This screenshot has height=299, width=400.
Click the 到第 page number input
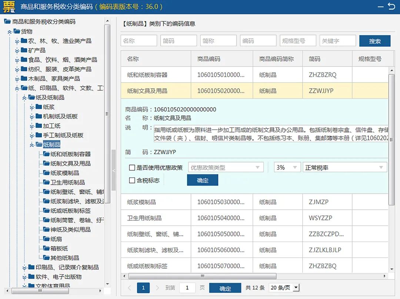point(187,288)
